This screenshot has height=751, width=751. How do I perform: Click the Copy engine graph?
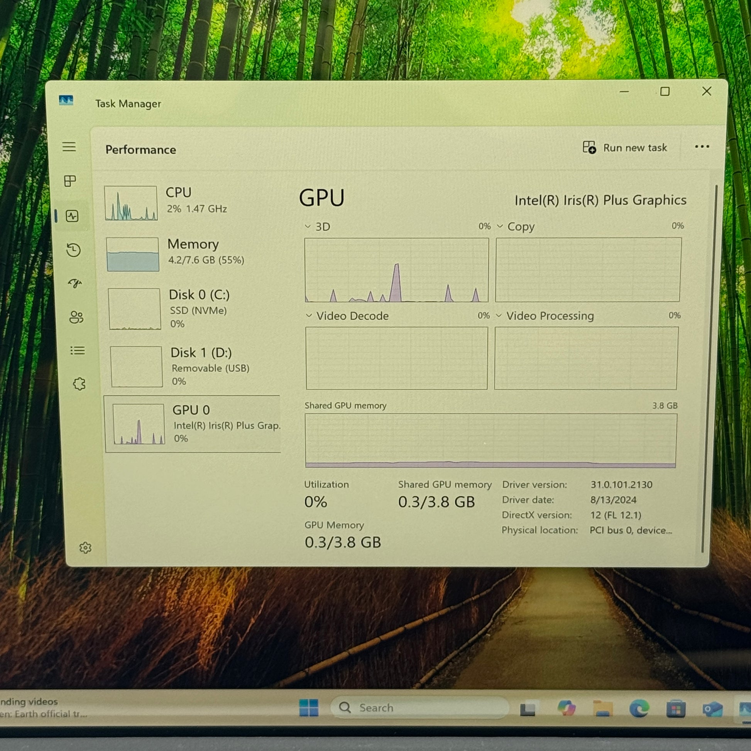pos(588,270)
